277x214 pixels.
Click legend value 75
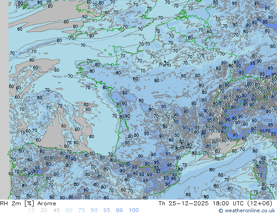click(81, 211)
